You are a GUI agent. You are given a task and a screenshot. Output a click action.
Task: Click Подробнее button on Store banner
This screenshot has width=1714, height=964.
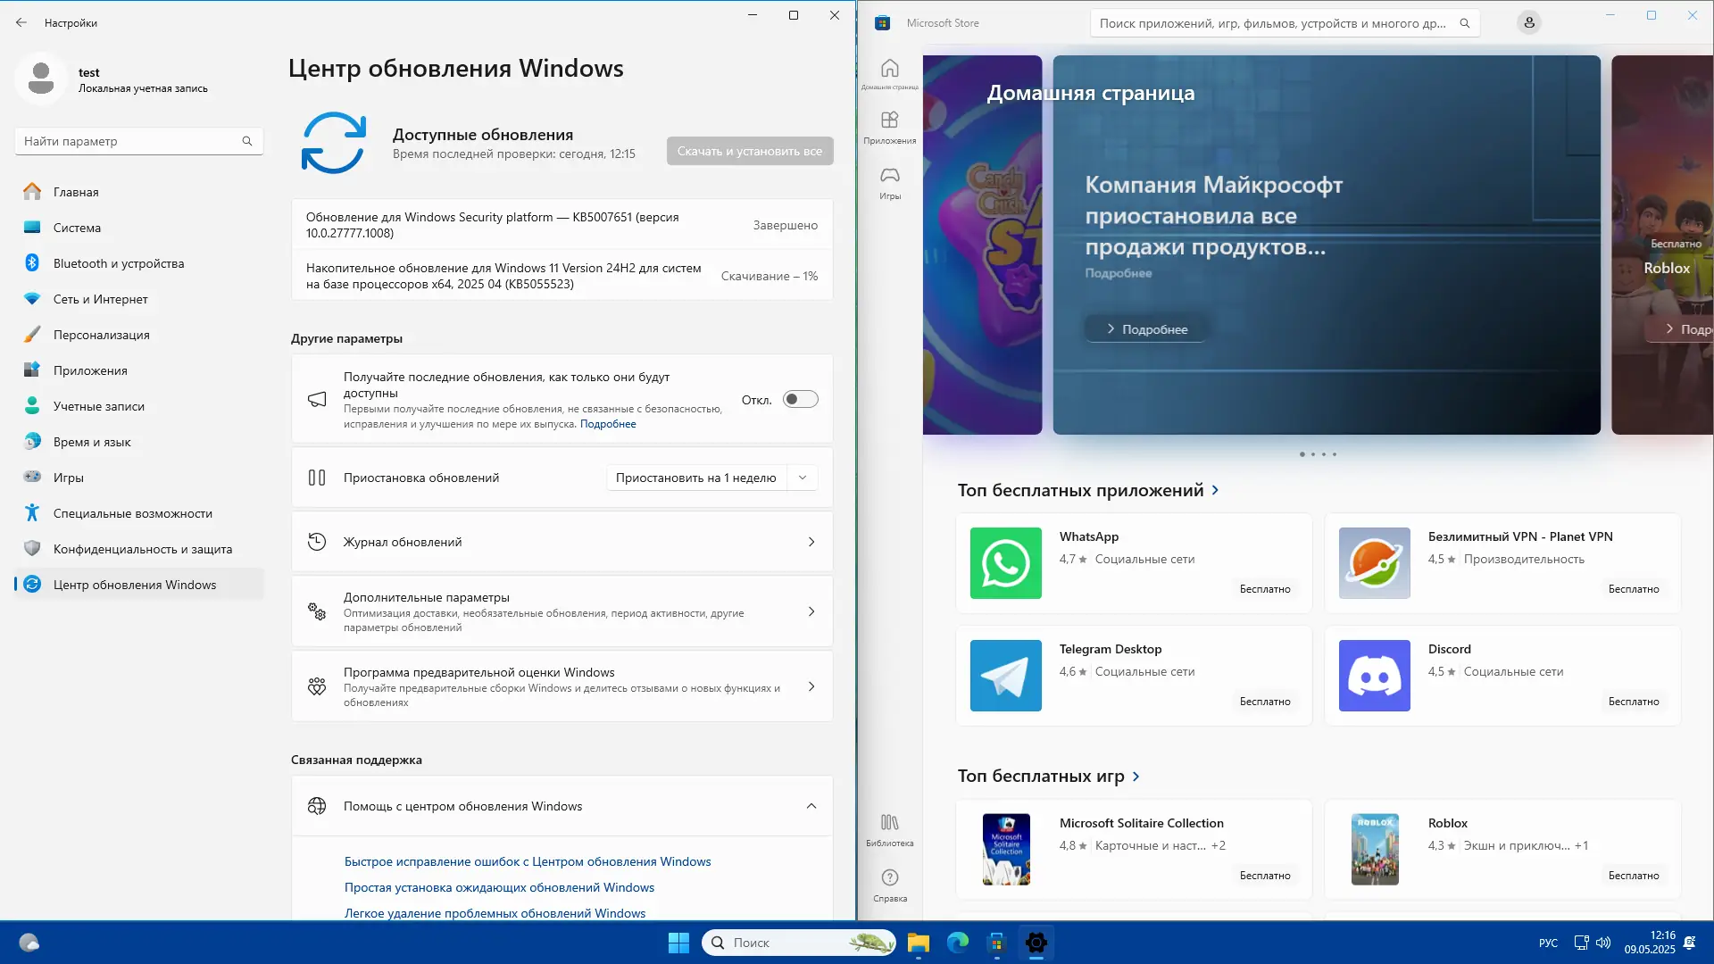(x=1147, y=329)
